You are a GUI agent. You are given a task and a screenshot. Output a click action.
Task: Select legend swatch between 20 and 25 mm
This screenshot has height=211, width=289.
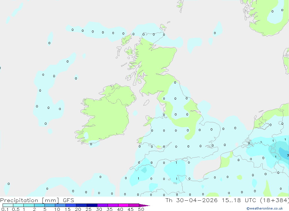pyautogui.click(x=81, y=205)
